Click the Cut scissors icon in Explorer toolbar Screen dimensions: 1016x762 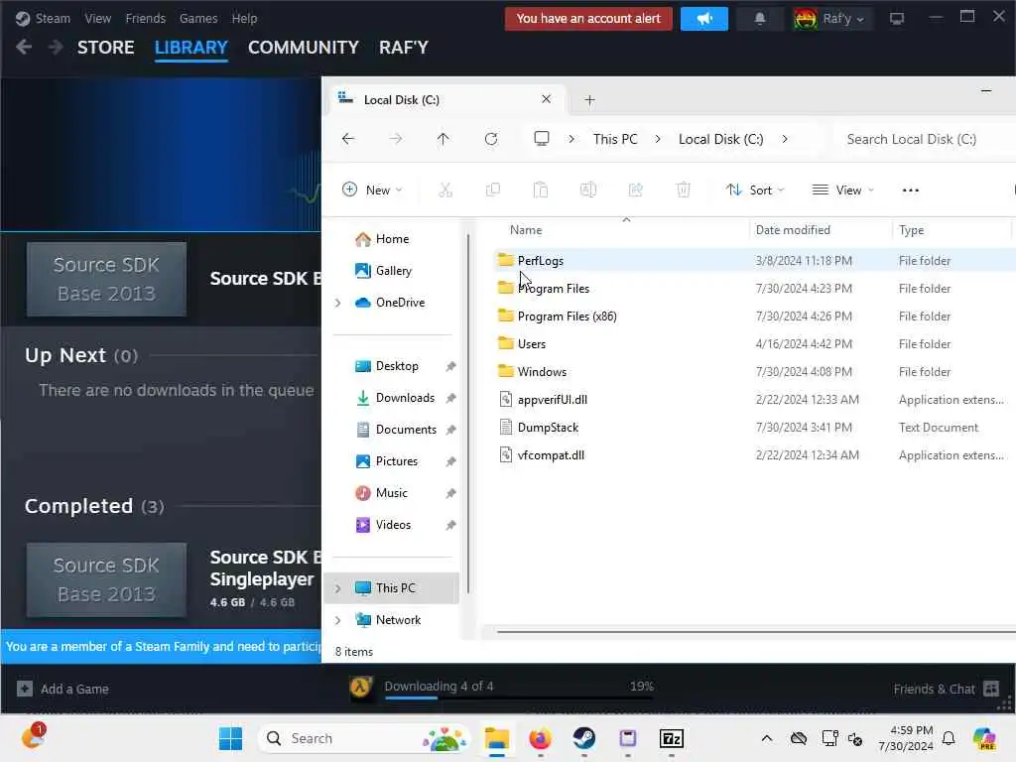coord(445,190)
